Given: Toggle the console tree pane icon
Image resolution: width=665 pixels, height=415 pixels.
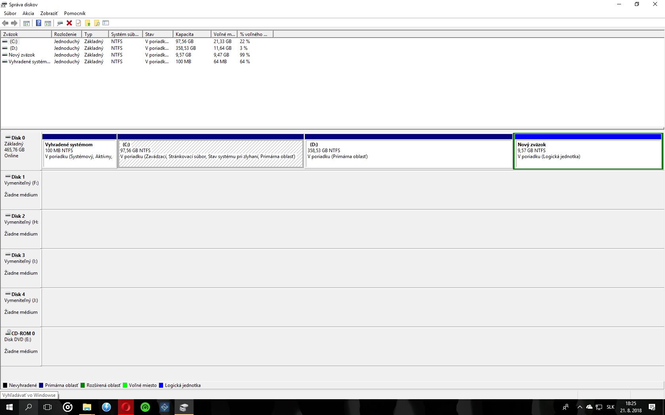Looking at the screenshot, I should click(x=27, y=23).
